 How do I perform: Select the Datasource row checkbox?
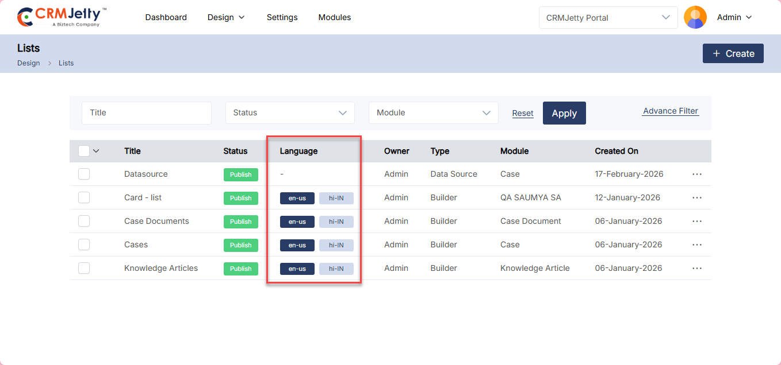pyautogui.click(x=84, y=174)
